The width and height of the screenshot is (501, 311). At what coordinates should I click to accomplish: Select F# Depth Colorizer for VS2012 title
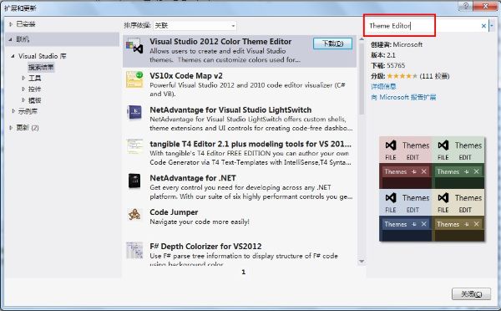click(205, 247)
